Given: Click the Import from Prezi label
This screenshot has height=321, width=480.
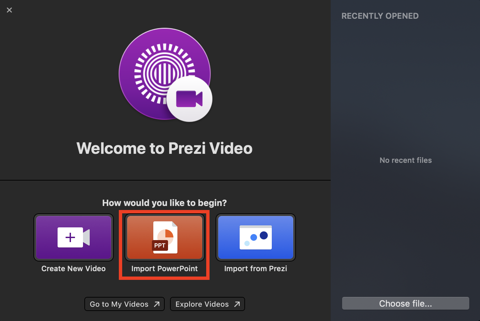Looking at the screenshot, I should (x=256, y=269).
